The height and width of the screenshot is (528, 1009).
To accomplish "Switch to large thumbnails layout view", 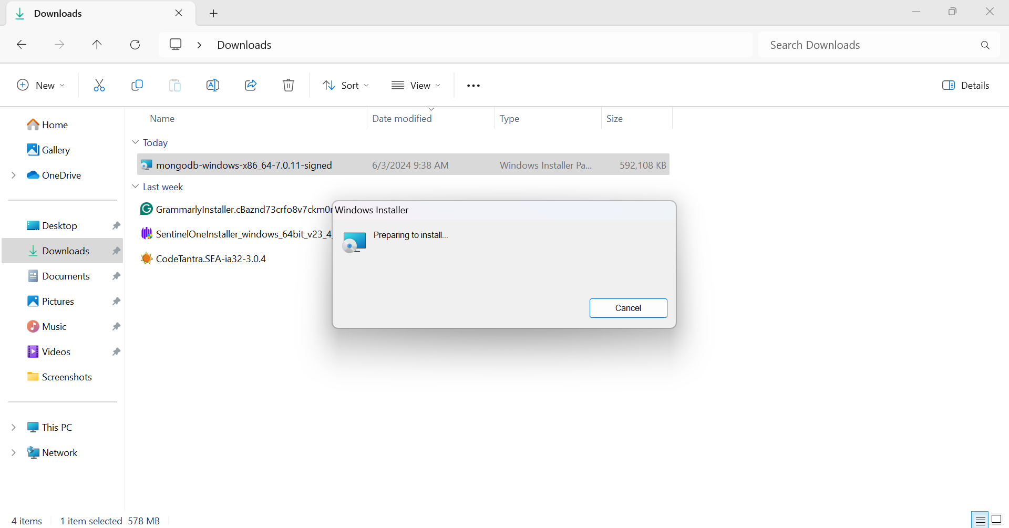I will [x=996, y=520].
